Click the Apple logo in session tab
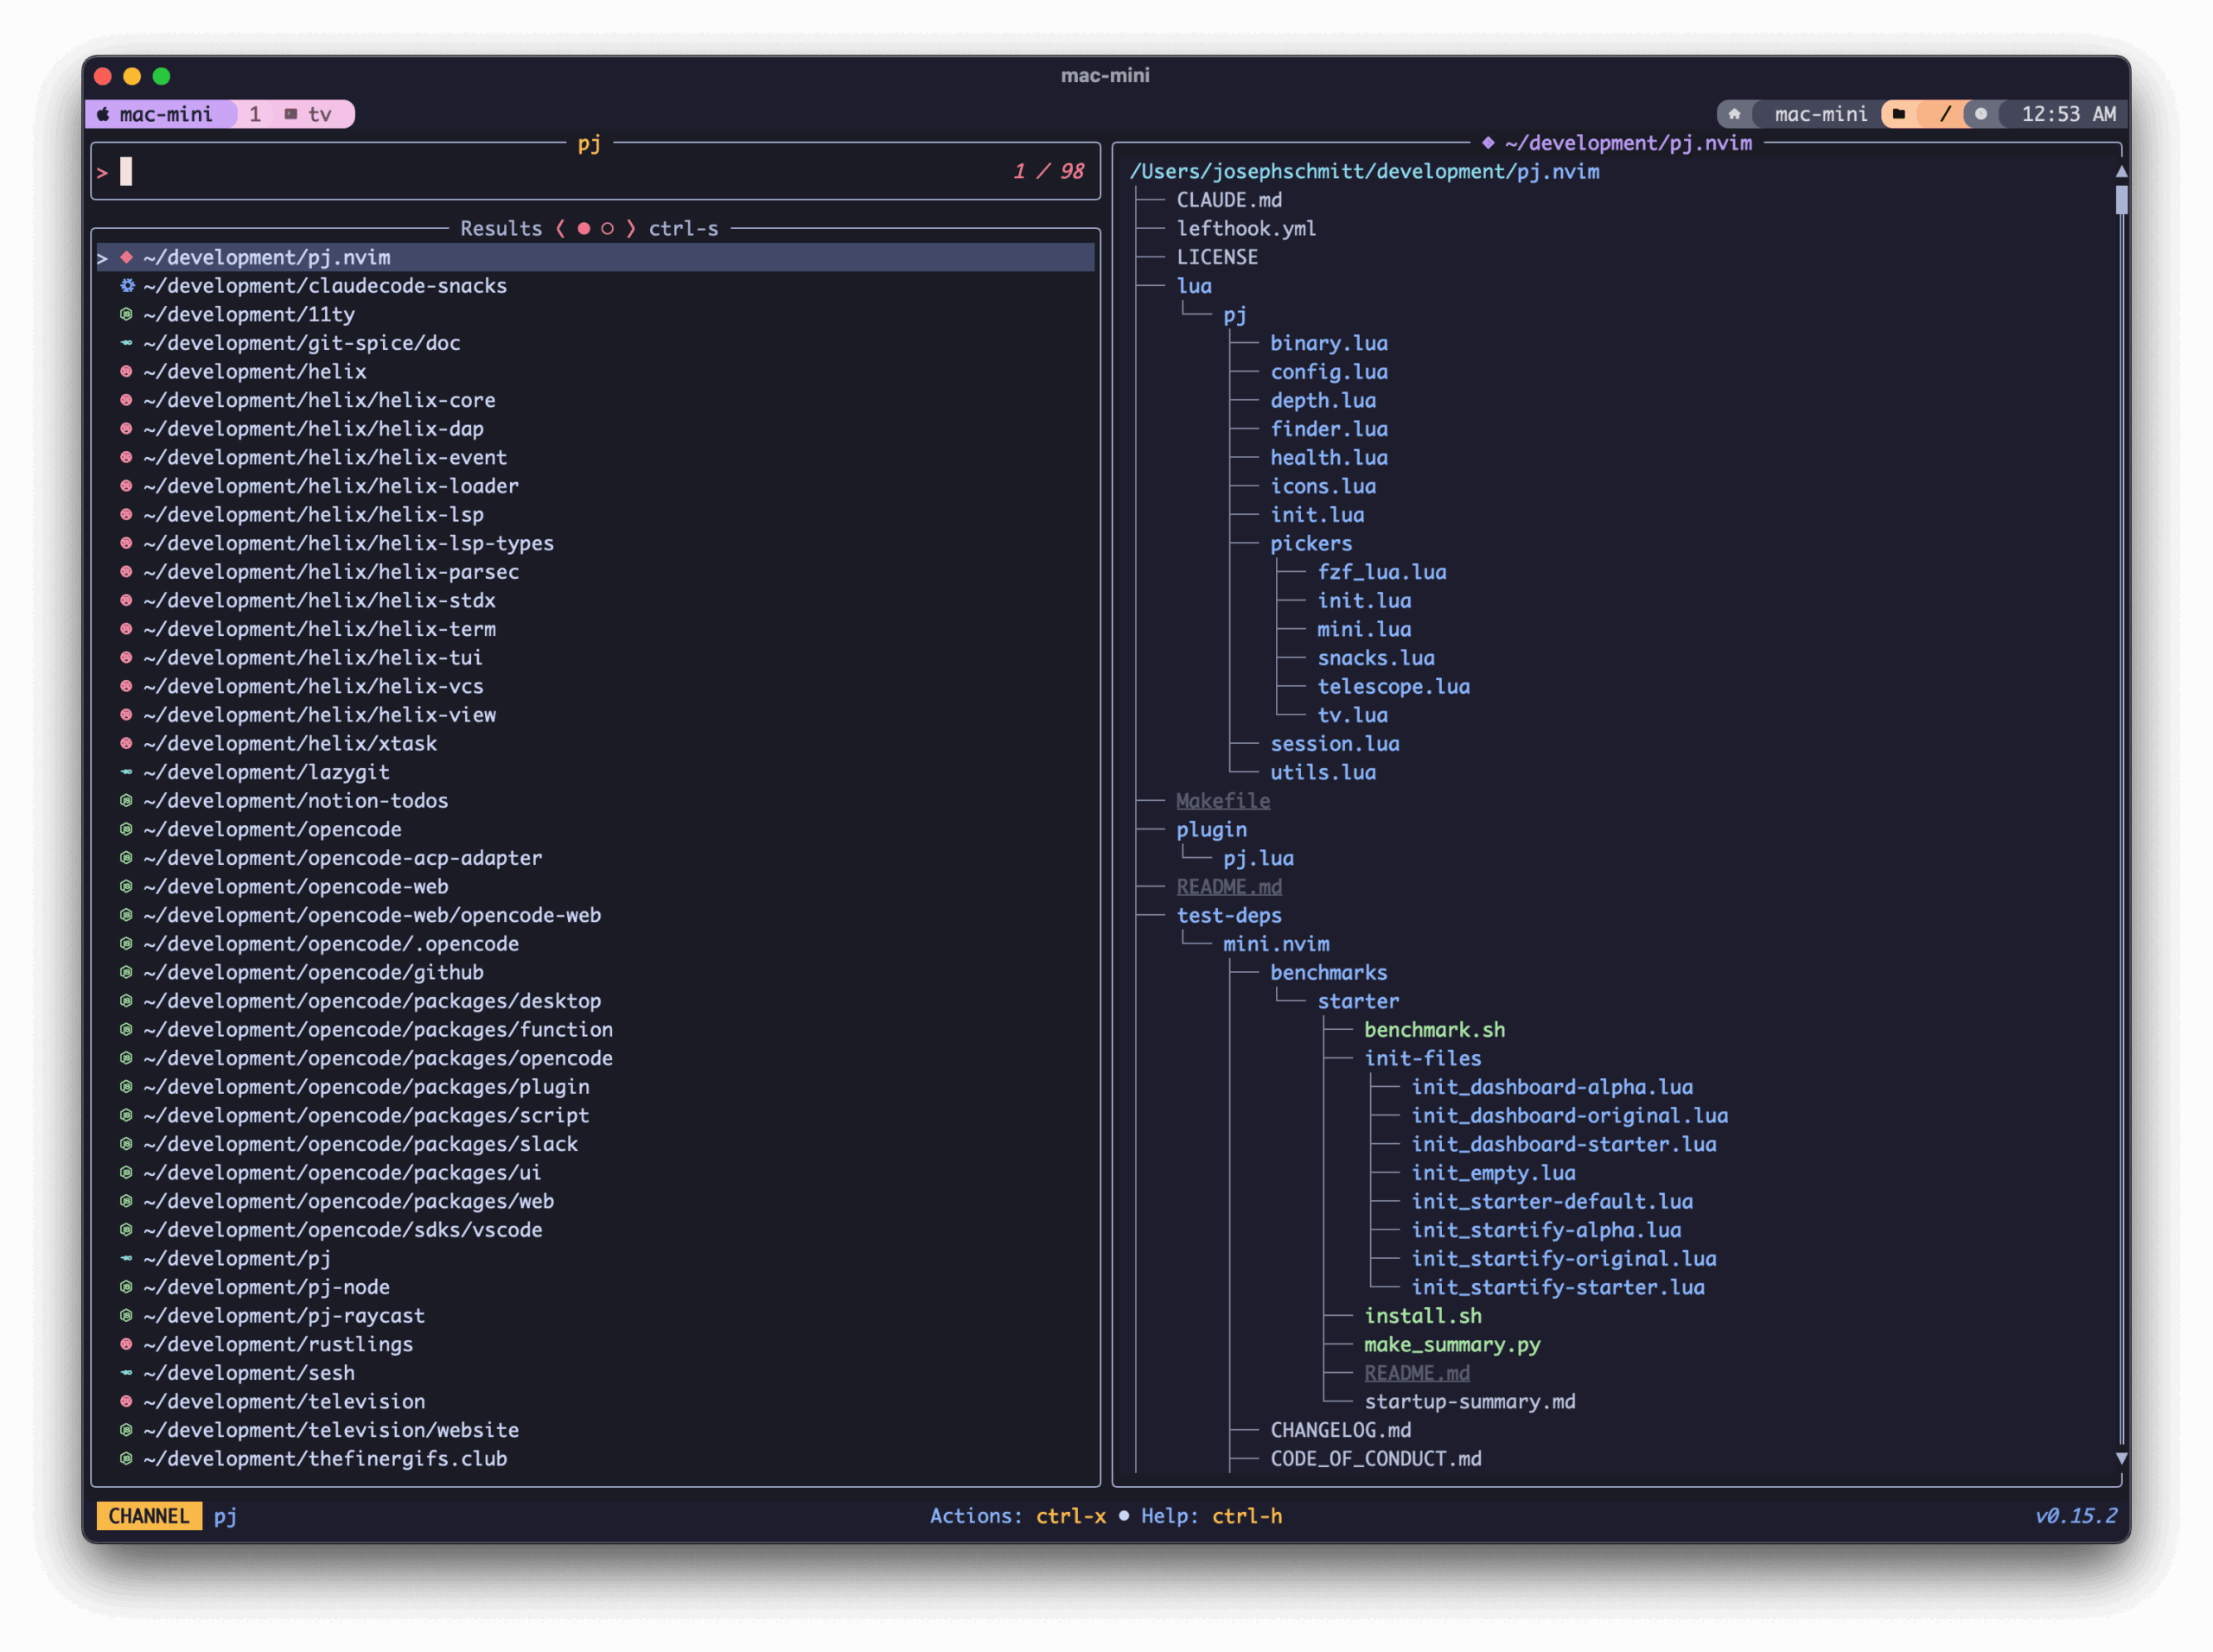Viewport: 2213px width, 1652px height. click(x=103, y=114)
